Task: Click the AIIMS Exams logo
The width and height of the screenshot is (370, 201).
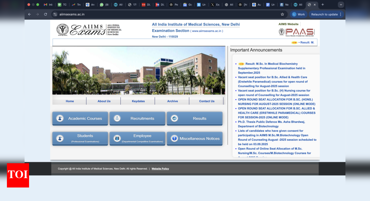Action: coord(89,30)
